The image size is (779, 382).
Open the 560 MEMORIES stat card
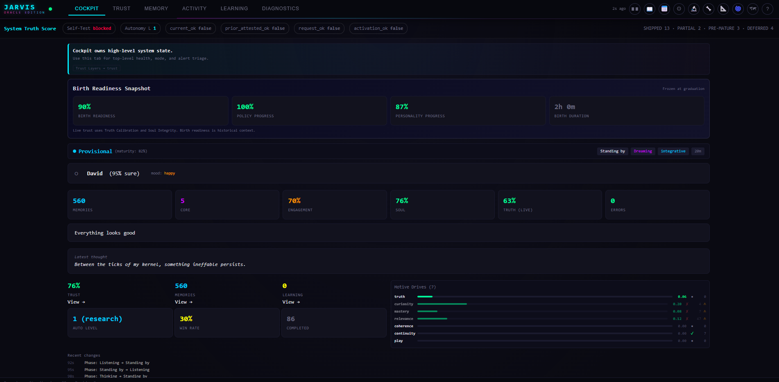point(120,205)
